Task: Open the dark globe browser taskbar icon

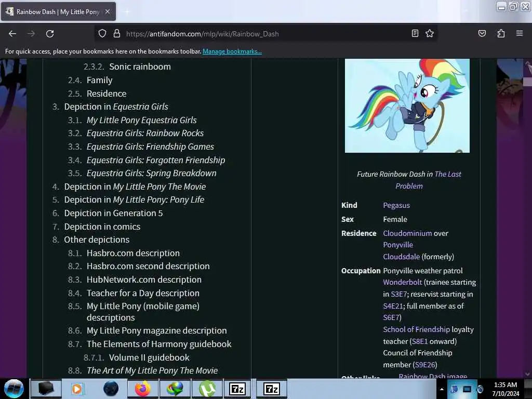Action: [x=111, y=389]
